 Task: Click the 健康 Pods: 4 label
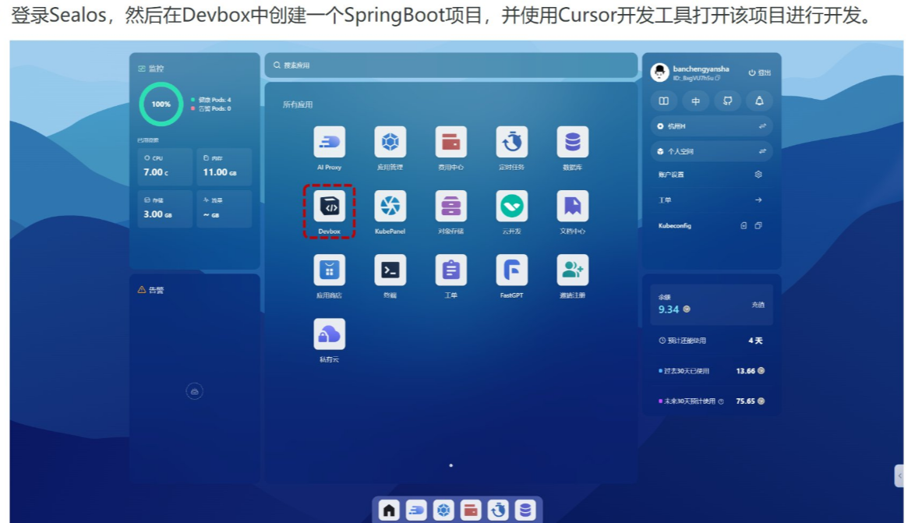coord(215,100)
